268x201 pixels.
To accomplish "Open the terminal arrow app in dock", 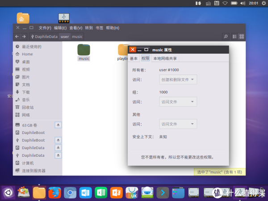I will 163,193.
